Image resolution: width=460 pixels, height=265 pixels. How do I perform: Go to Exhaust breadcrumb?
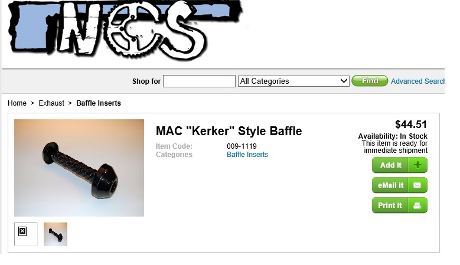click(51, 103)
